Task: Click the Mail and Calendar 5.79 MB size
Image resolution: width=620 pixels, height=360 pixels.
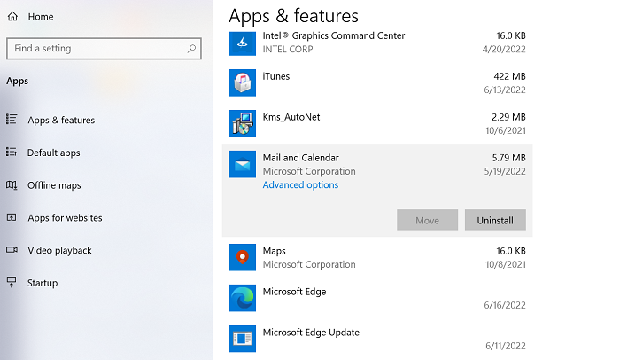Action: tap(509, 158)
